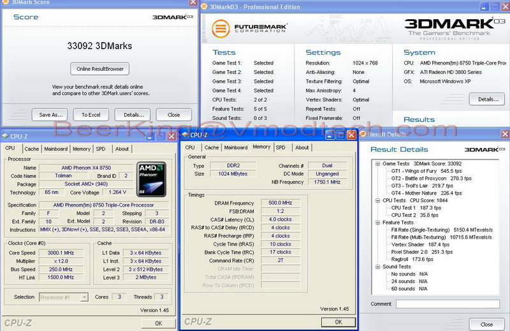Select Pixel Shader 2.0 result row
This screenshot has width=510, height=331.
coord(422,252)
